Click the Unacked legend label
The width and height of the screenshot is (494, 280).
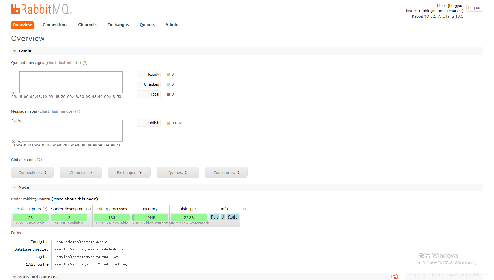[x=149, y=84]
